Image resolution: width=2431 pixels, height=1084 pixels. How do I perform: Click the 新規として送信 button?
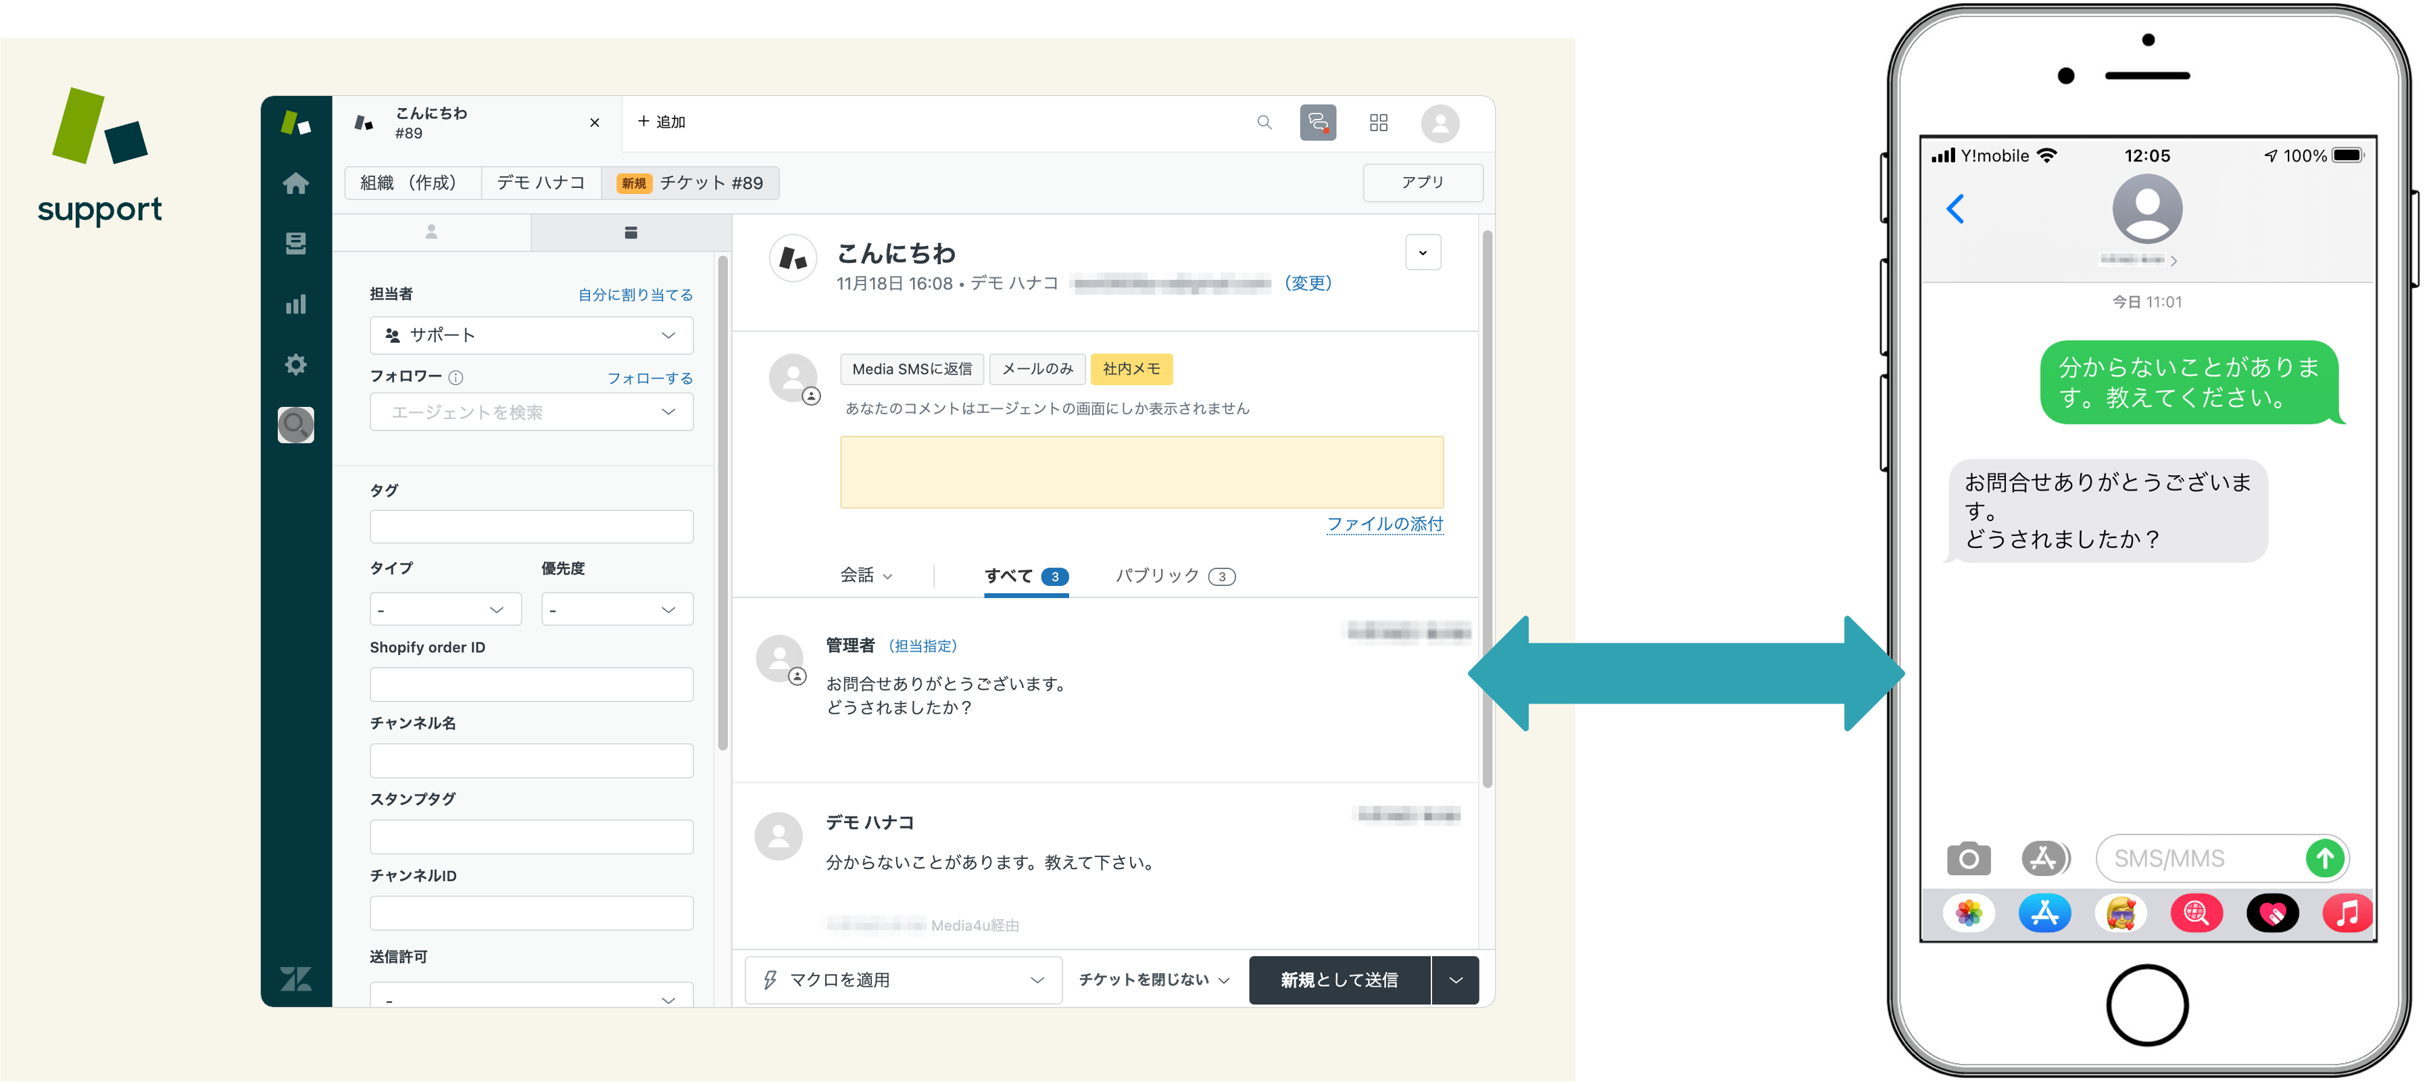pyautogui.click(x=1339, y=980)
